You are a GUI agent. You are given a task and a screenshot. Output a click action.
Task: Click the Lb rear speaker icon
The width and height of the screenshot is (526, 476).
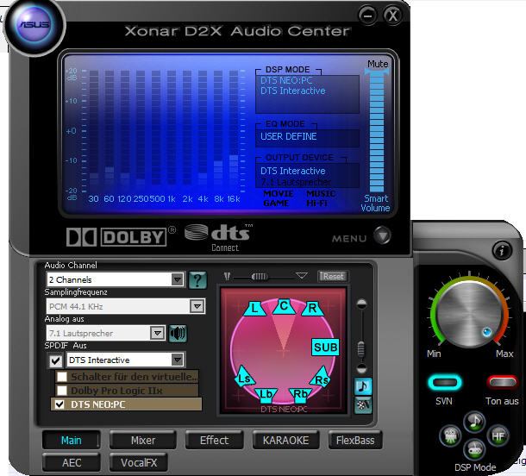coord(266,394)
